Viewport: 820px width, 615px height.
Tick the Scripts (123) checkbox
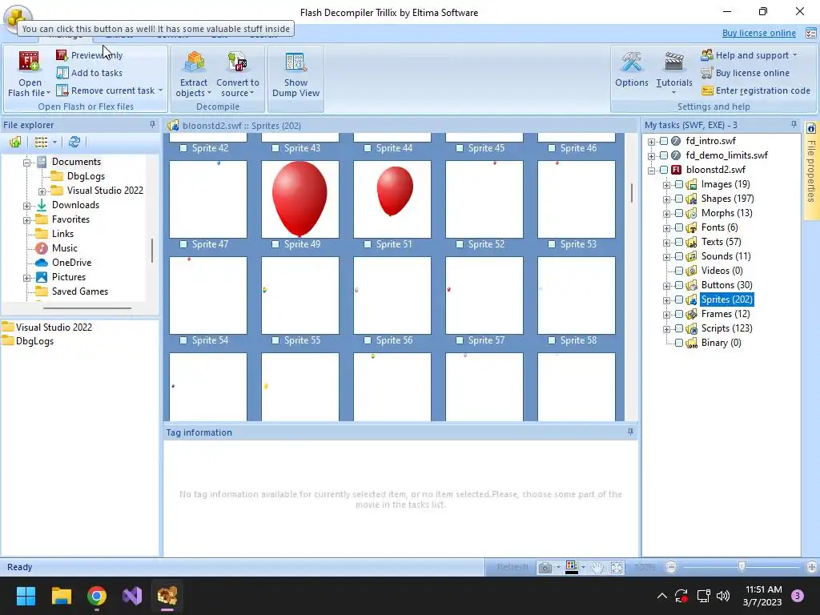679,328
